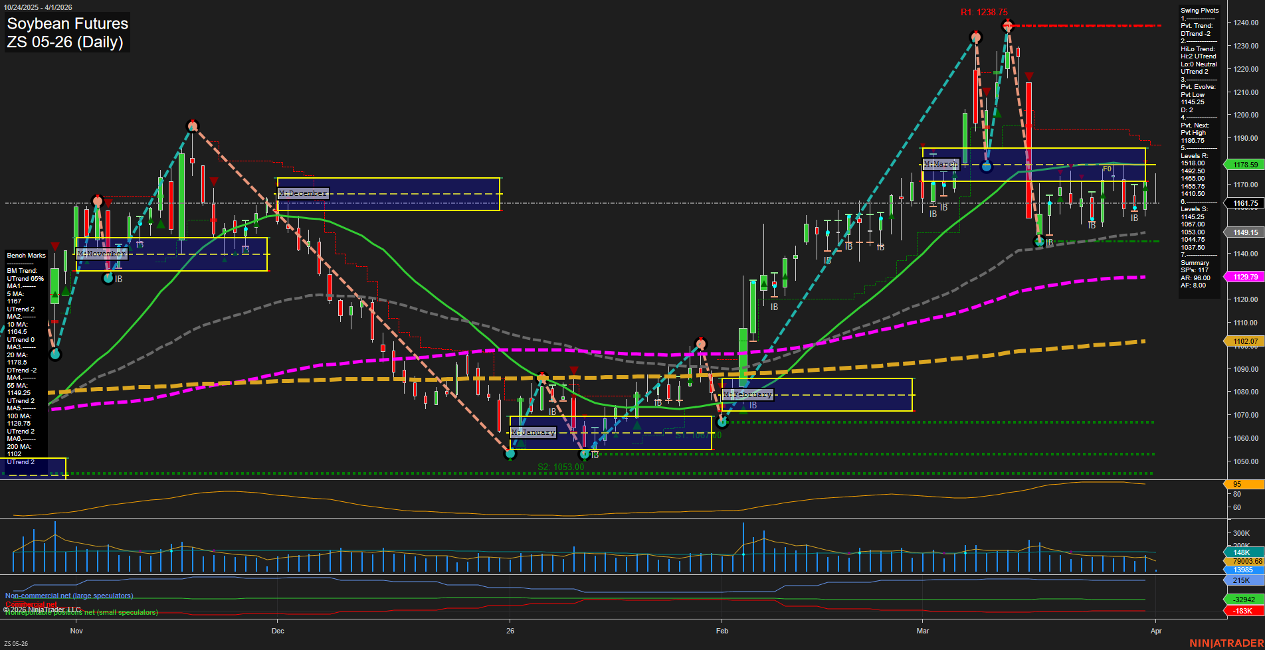Viewport: 1265px width, 650px height.
Task: Click the 10/24/2025 - 4/1/2026 date range text
Action: 40,7
